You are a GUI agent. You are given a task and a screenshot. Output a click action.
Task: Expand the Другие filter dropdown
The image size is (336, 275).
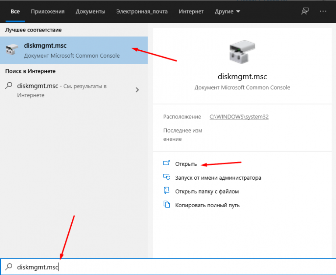point(227,11)
